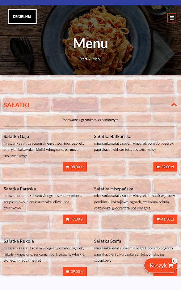Click the Sałatki section heading
This screenshot has width=181, height=290.
[x=16, y=105]
